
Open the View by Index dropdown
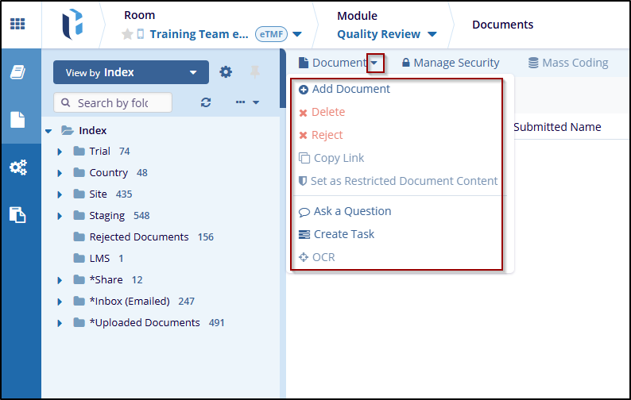click(x=130, y=72)
